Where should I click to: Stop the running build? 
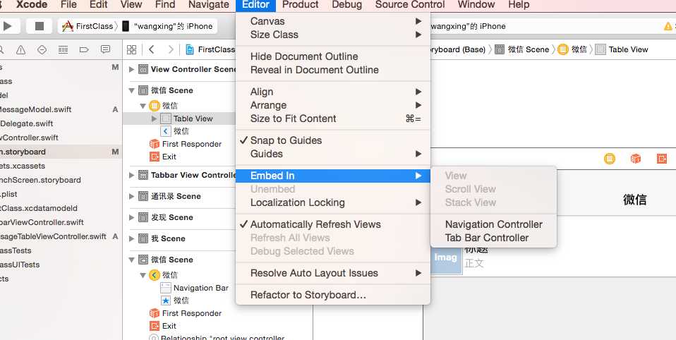point(40,26)
